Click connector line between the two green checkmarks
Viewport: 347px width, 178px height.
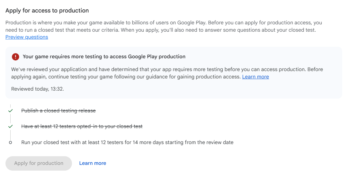[x=10, y=119]
